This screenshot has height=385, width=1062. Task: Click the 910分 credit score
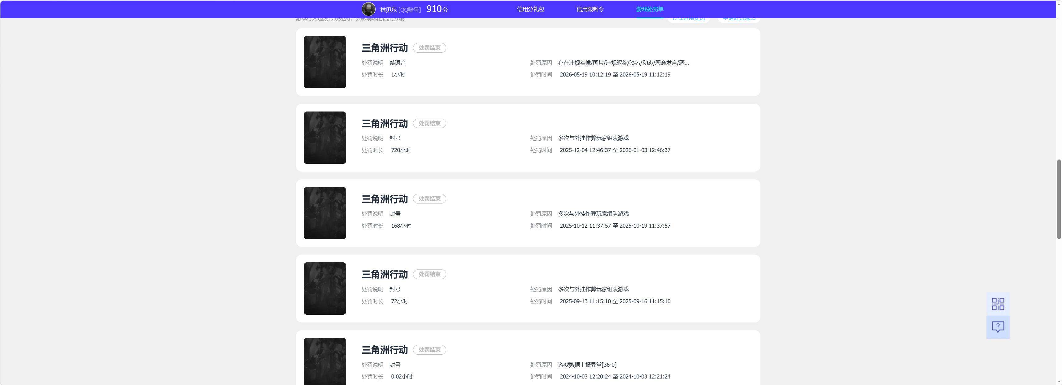point(437,9)
